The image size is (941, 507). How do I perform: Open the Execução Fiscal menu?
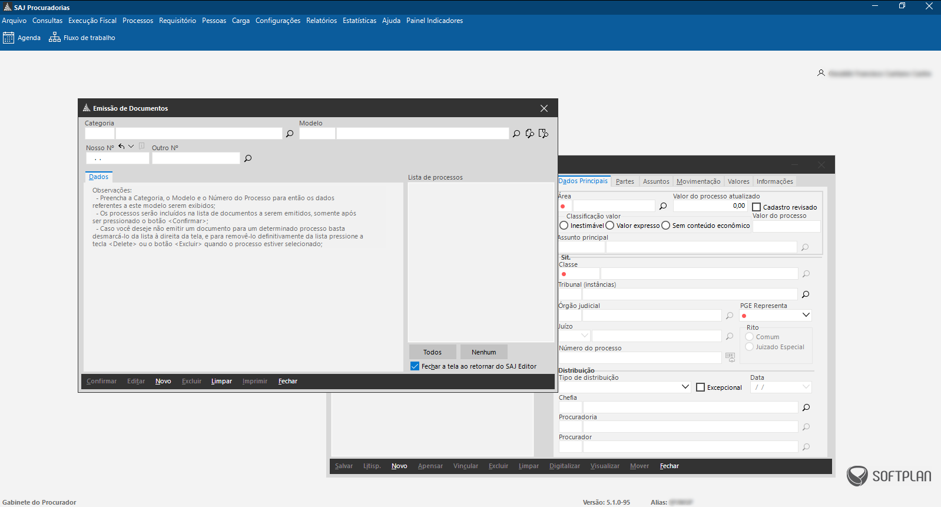click(x=92, y=21)
